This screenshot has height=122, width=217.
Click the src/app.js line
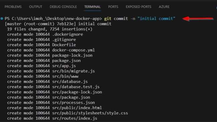pos(41,66)
